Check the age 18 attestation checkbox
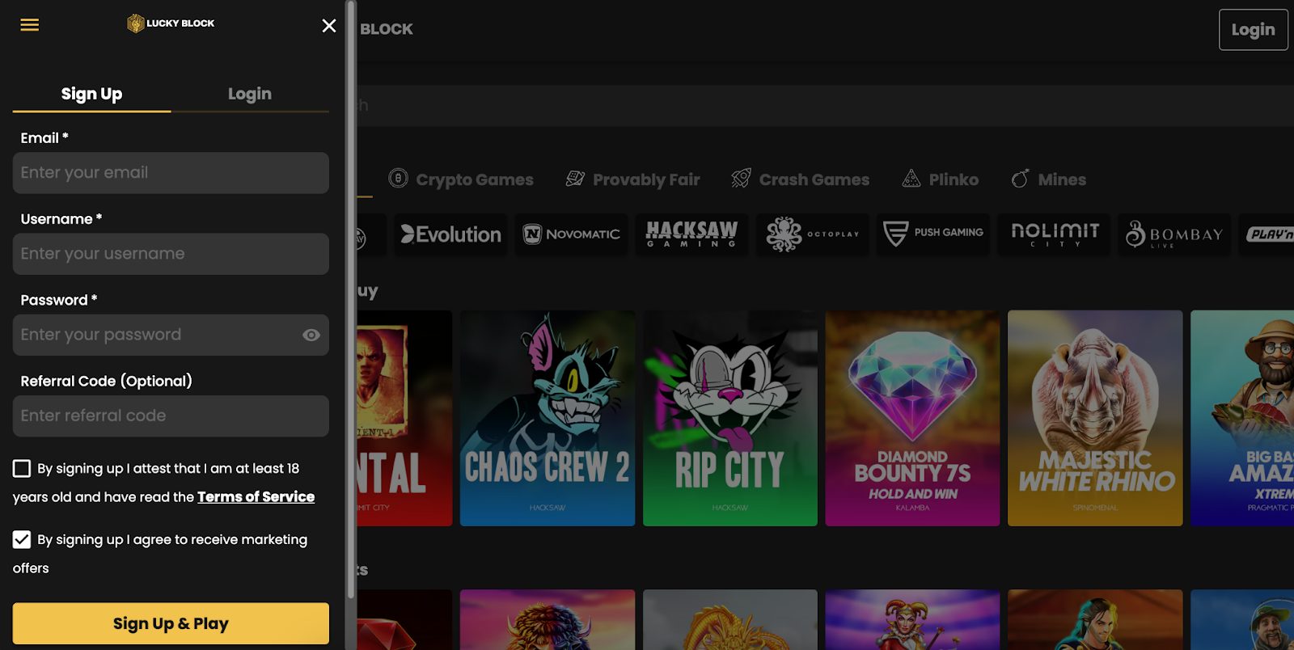This screenshot has width=1294, height=650. [22, 468]
